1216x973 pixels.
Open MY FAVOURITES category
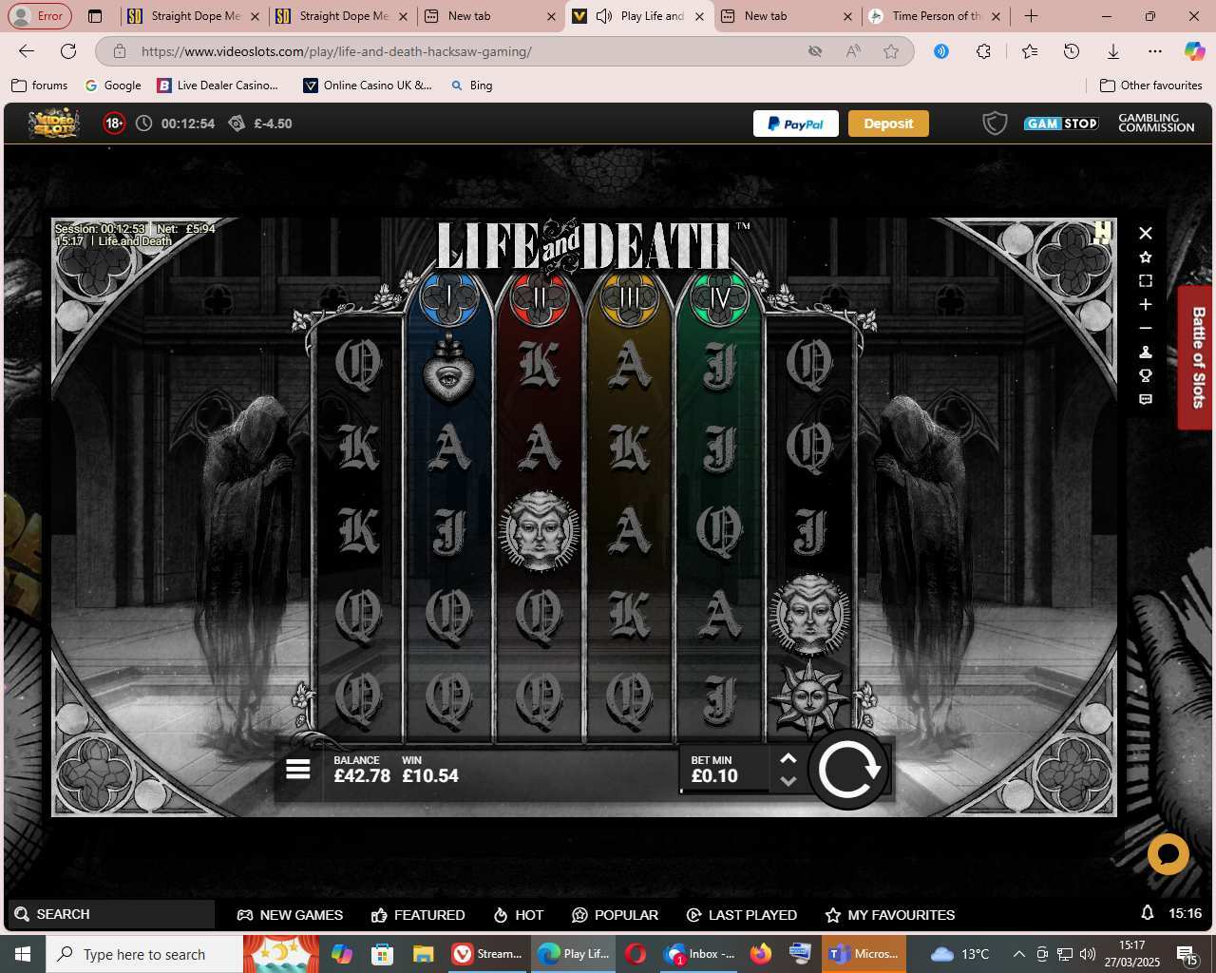tap(890, 915)
